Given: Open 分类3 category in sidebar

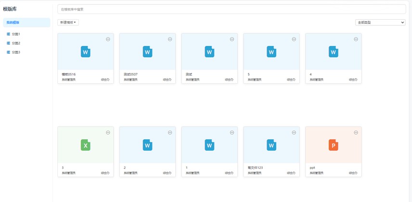Looking at the screenshot, I should pos(16,52).
